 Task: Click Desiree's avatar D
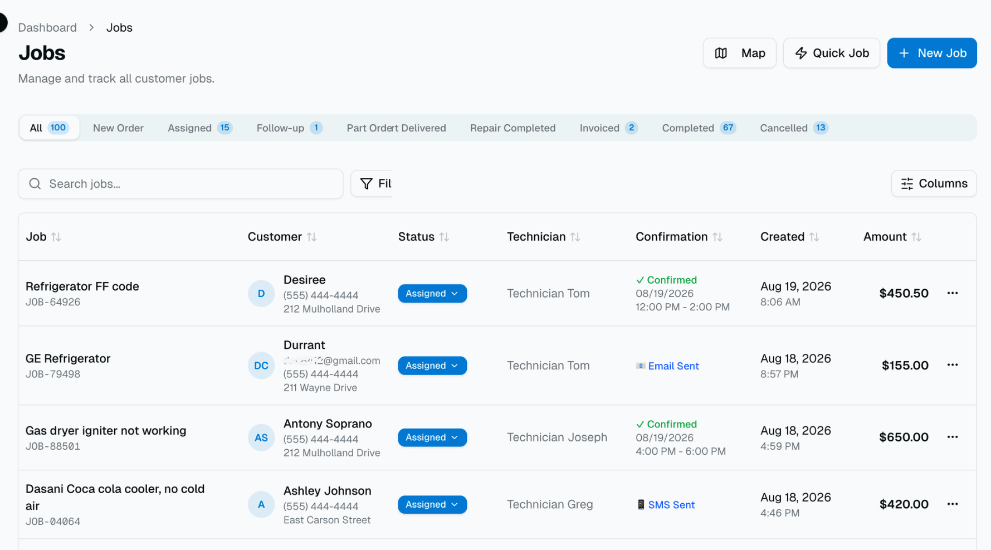pyautogui.click(x=261, y=294)
